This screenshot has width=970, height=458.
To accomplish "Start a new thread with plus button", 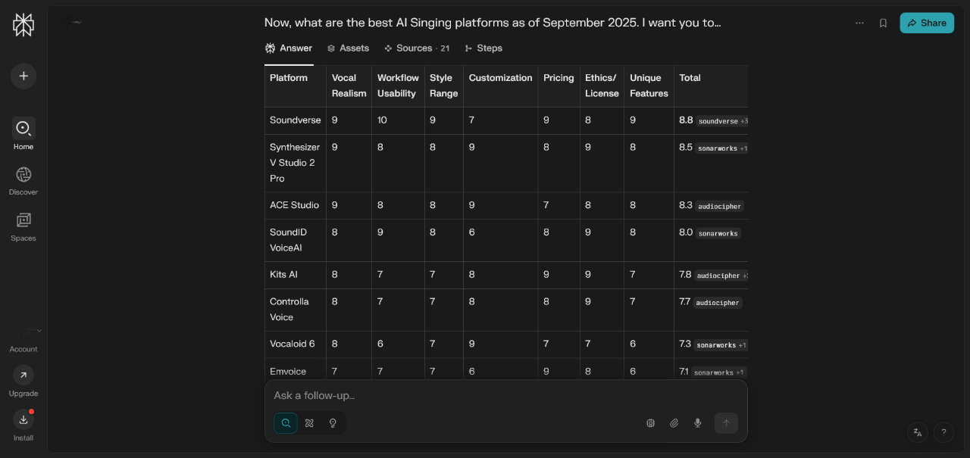I will (23, 76).
